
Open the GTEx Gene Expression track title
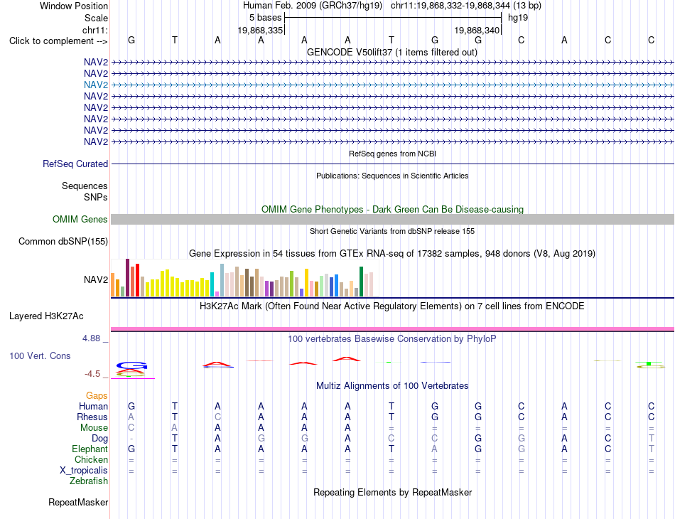pyautogui.click(x=392, y=253)
